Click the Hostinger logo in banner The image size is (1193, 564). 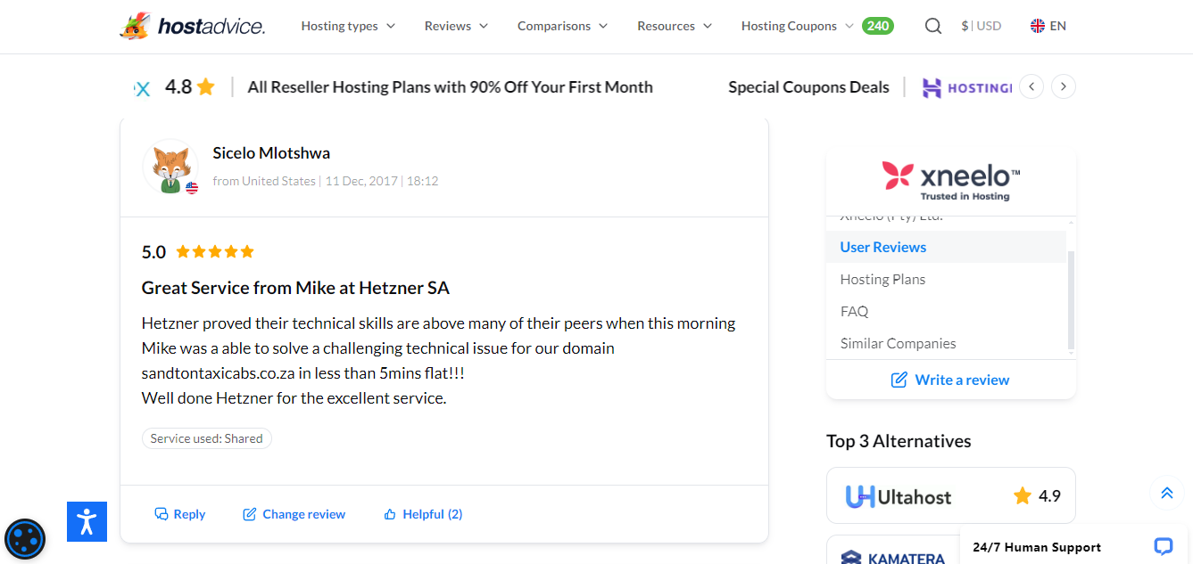point(967,87)
